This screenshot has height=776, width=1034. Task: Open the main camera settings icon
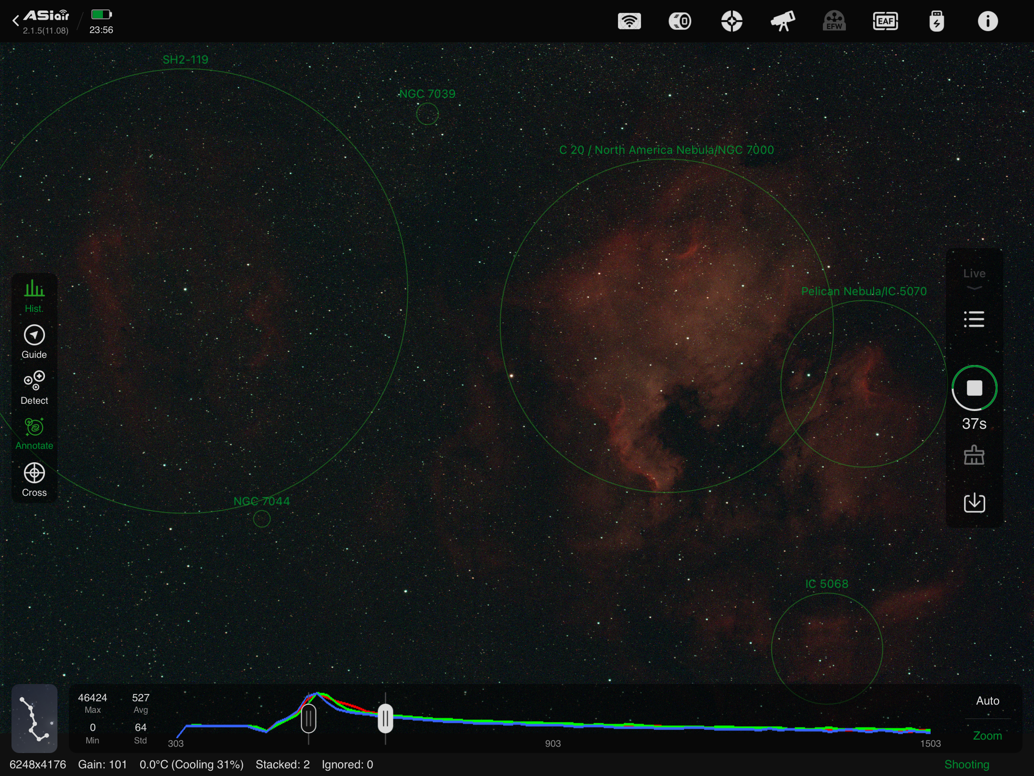coord(680,22)
